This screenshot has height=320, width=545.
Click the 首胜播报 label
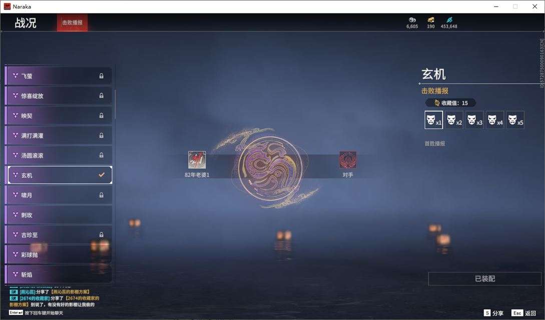[434, 143]
